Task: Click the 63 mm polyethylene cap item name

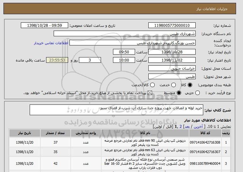Action: coord(145,152)
